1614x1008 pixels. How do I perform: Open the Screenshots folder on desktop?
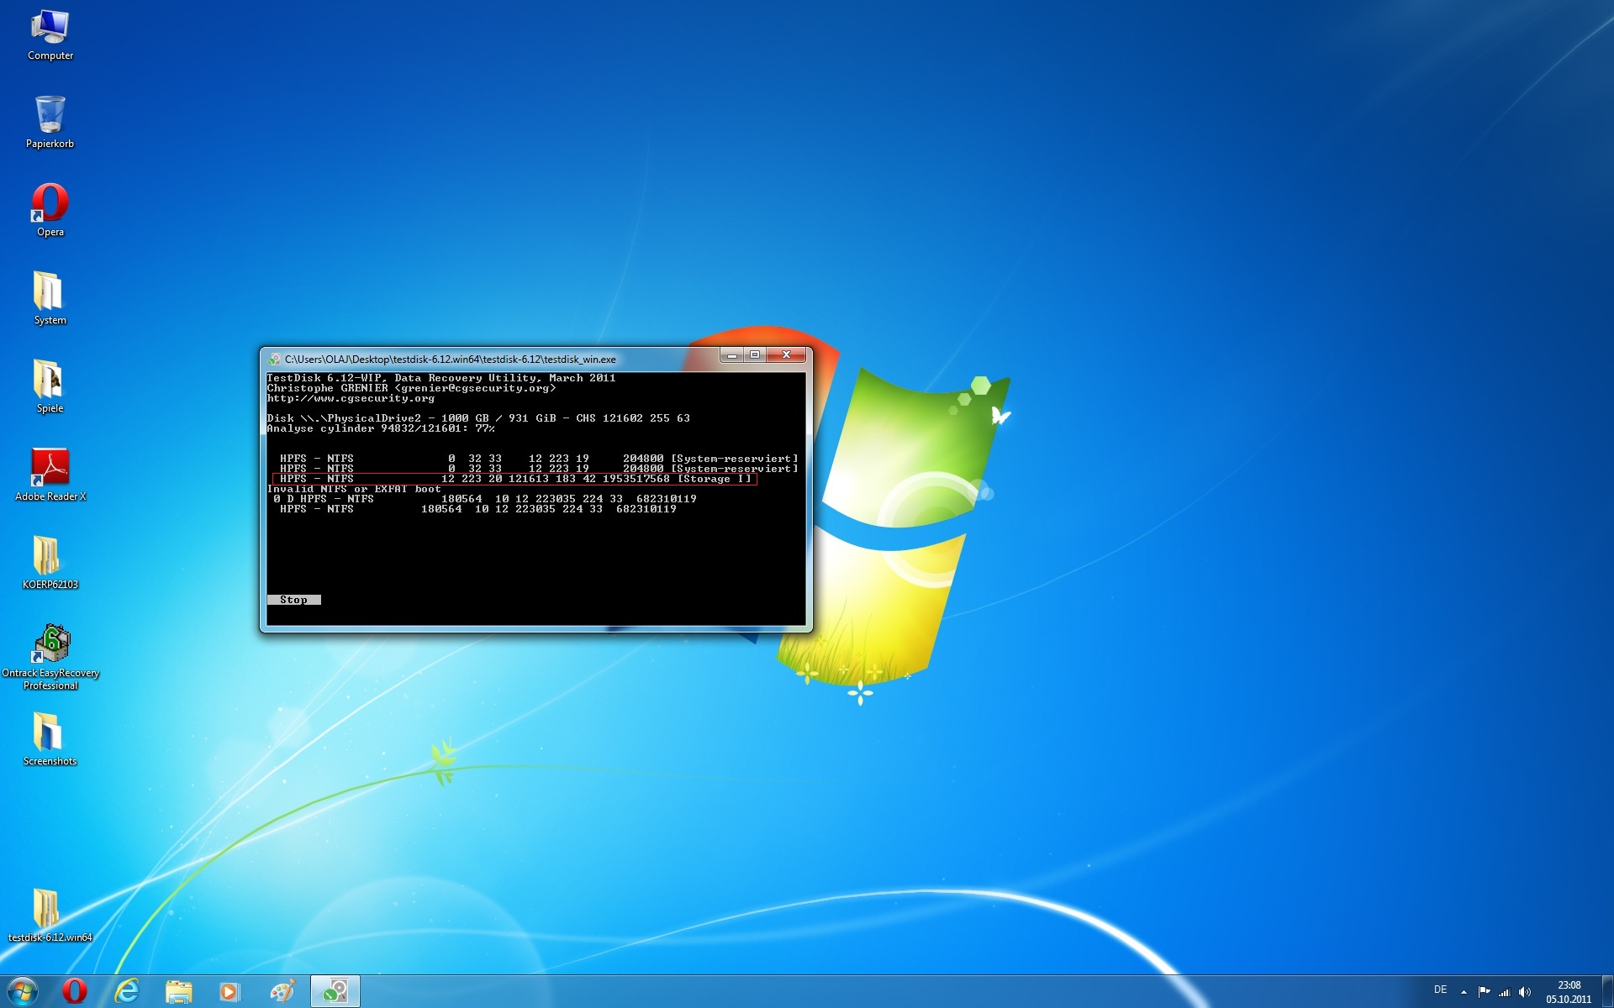click(x=49, y=732)
